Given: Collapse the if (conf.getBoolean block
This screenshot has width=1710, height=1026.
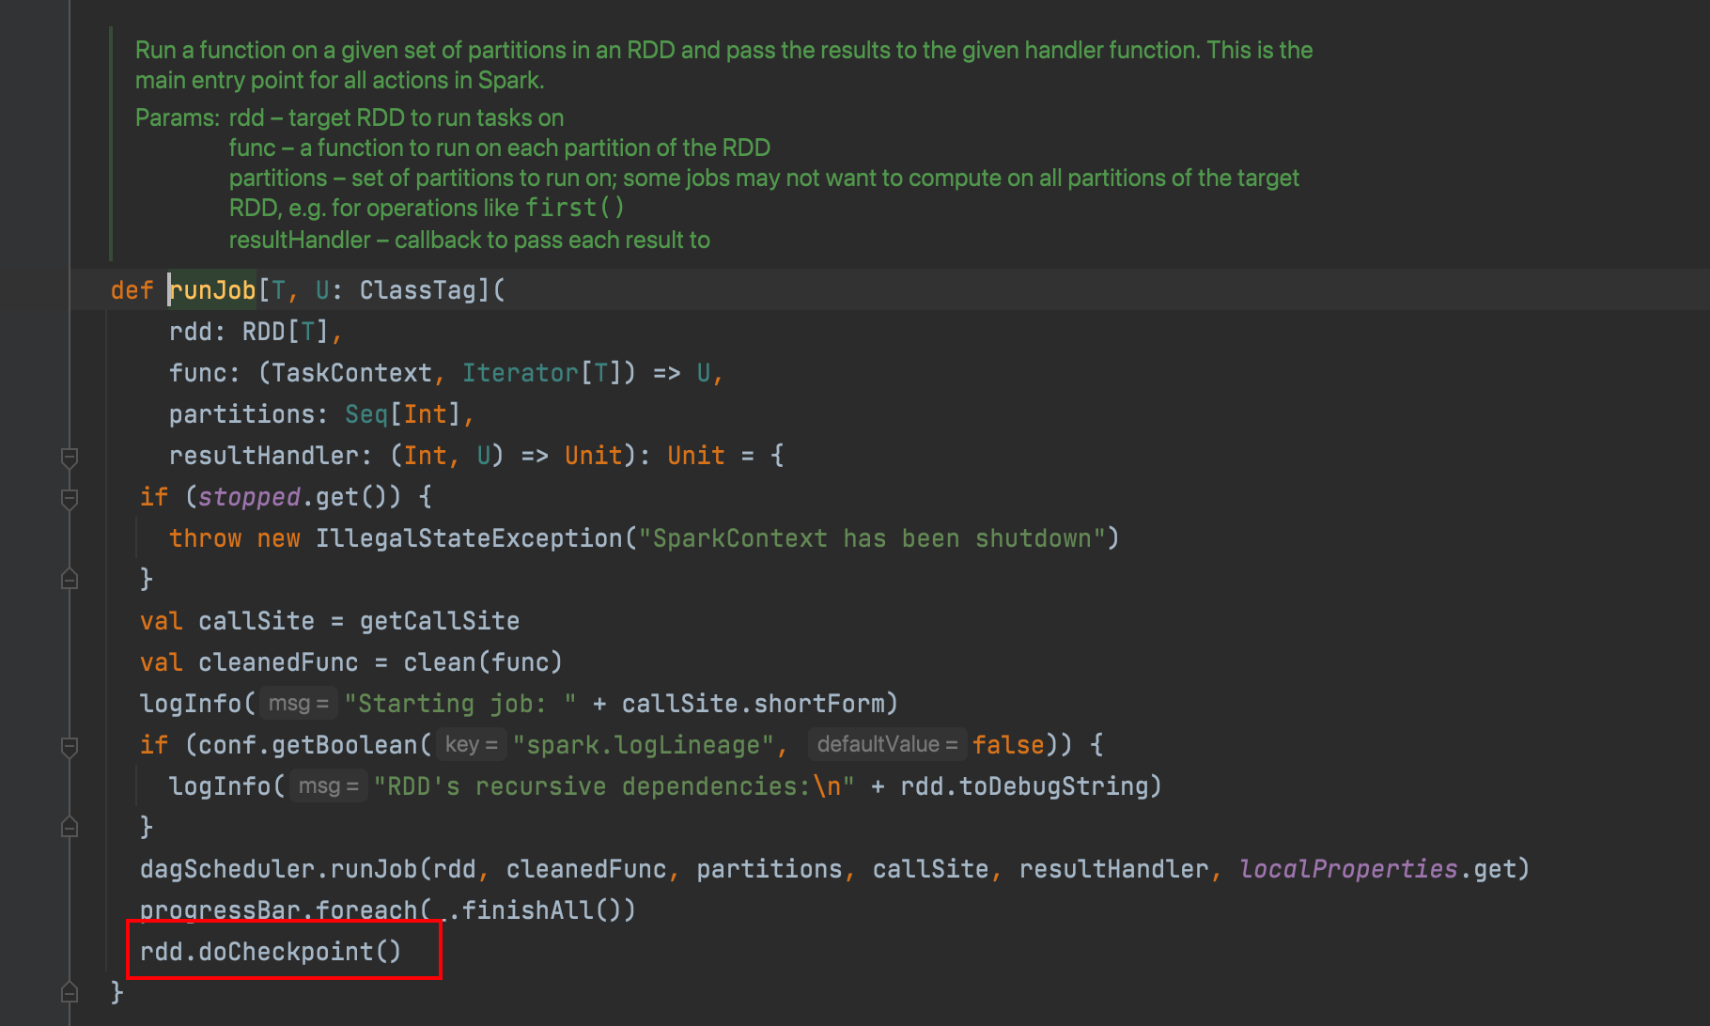Looking at the screenshot, I should (70, 747).
